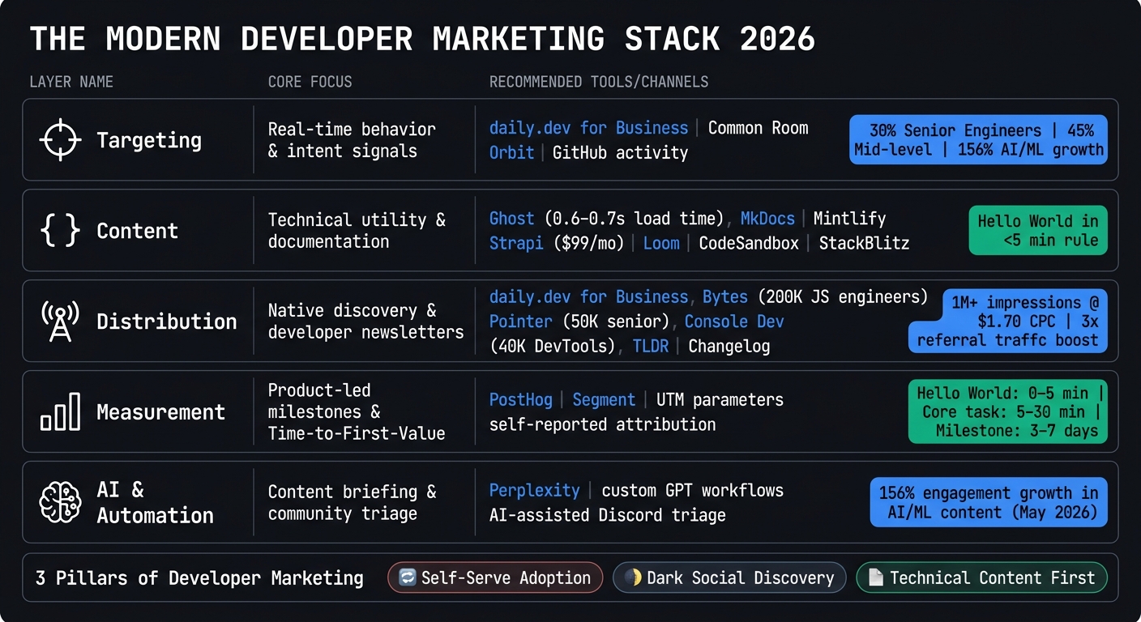Open the Ghost link

pos(511,219)
